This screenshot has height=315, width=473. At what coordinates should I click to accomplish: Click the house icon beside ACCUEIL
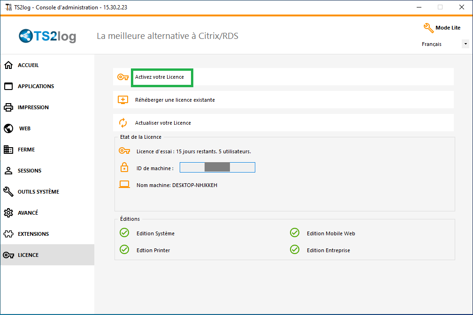click(x=8, y=65)
